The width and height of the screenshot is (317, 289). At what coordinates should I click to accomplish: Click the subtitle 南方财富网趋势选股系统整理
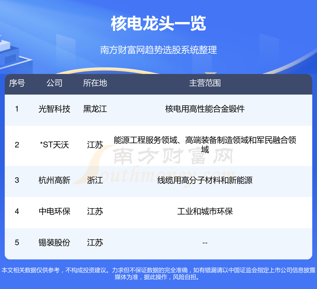point(158,50)
